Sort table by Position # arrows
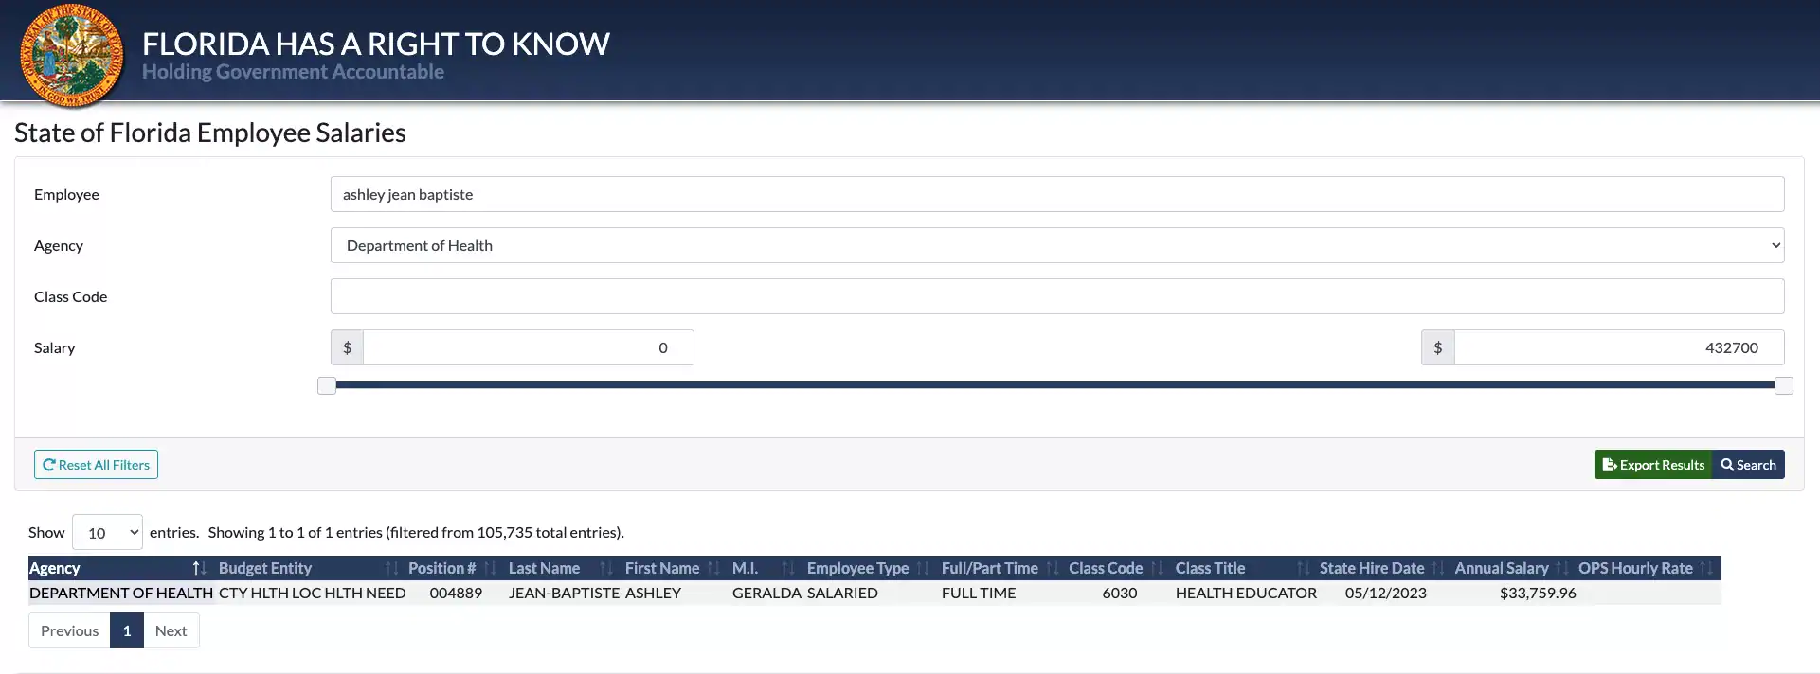The height and width of the screenshot is (674, 1820). [490, 568]
